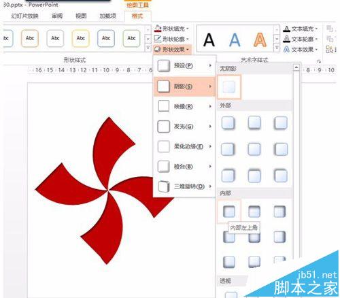Select the no-shadow option under 无阴影

[x=229, y=87]
